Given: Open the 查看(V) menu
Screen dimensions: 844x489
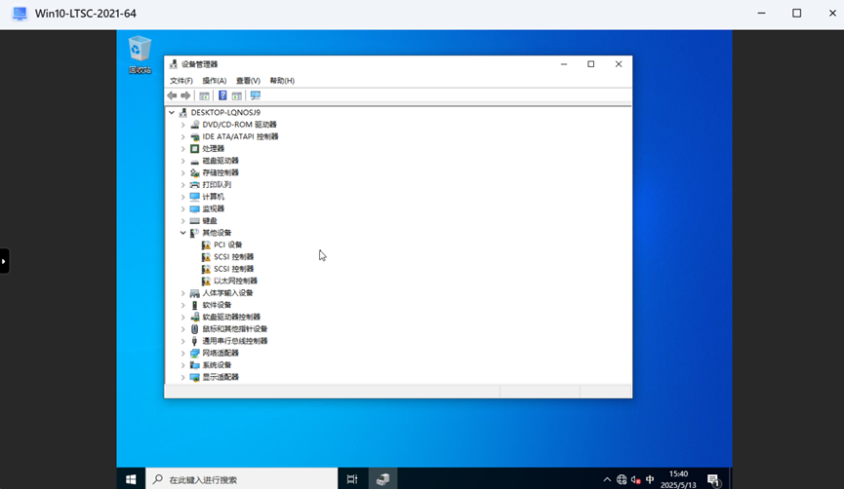Looking at the screenshot, I should 248,81.
